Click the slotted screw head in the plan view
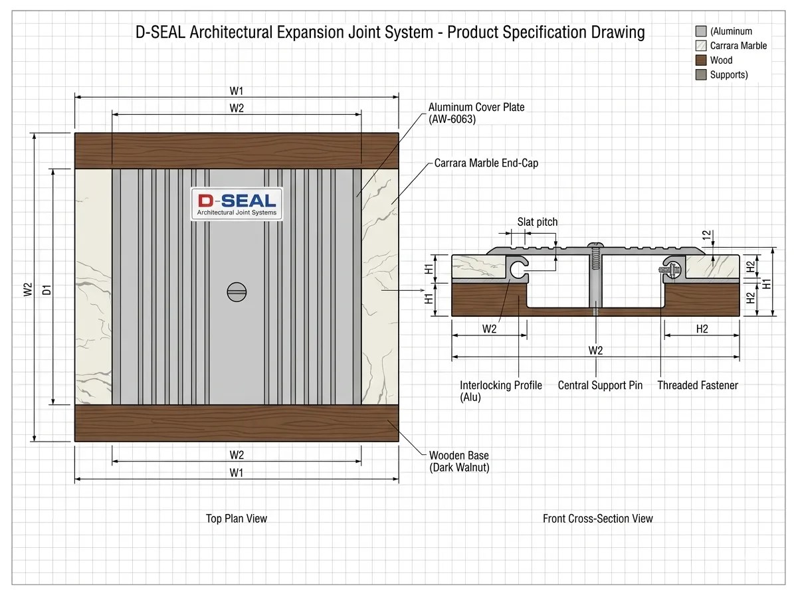The height and width of the screenshot is (595, 794). (237, 292)
